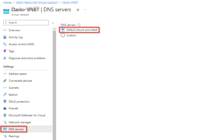The image size is (198, 140).
Task: Select the Default (Azure-provided) radio button
Action: point(63,30)
